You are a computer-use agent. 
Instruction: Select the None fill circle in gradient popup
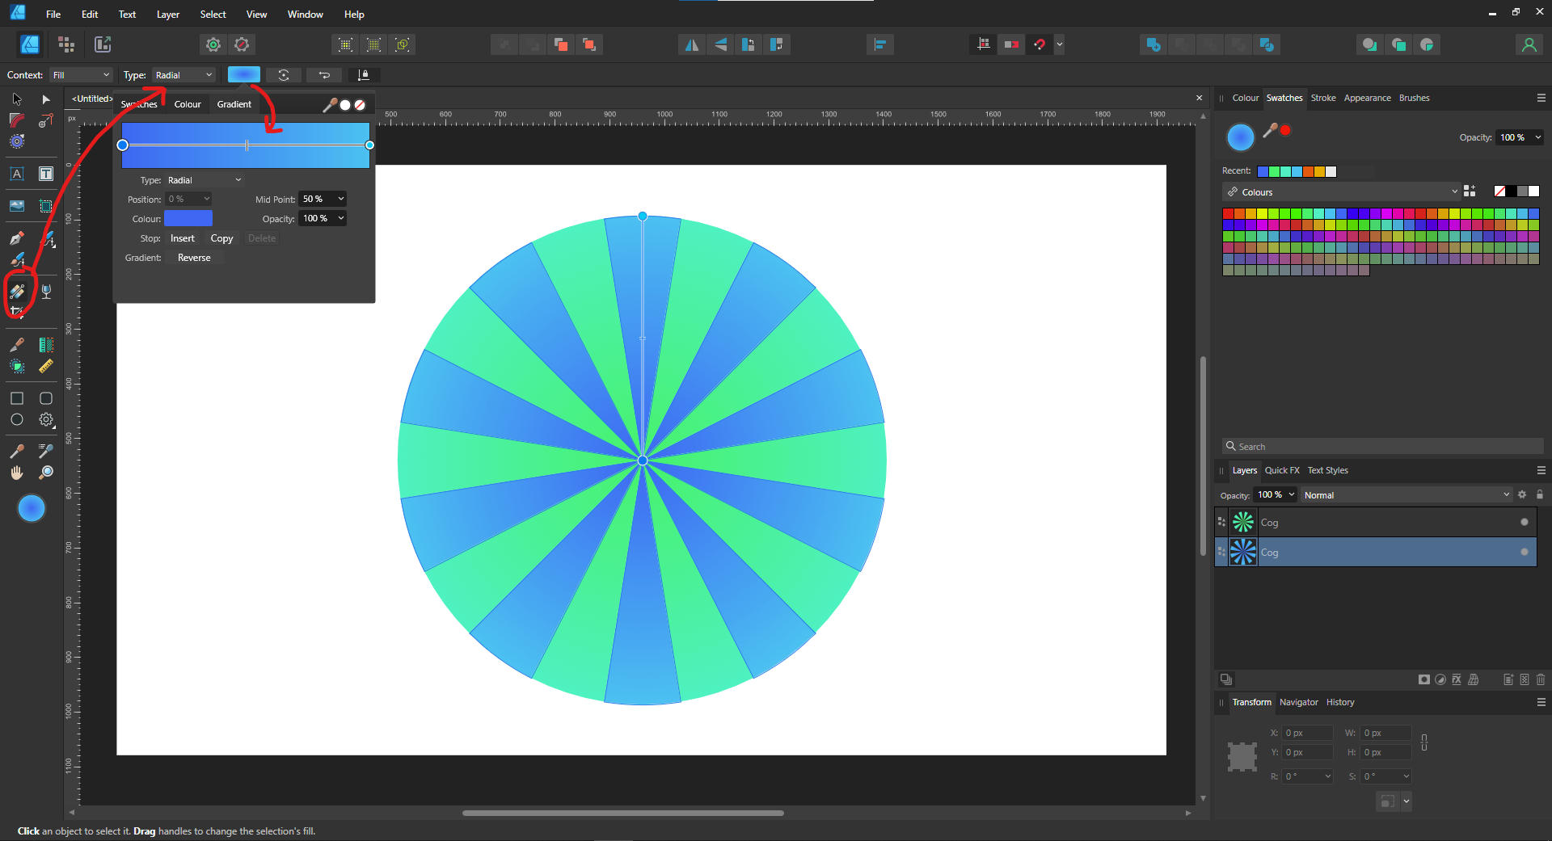click(x=360, y=105)
